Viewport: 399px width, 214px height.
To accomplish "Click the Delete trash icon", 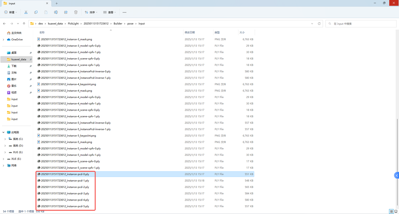I will pos(76,12).
